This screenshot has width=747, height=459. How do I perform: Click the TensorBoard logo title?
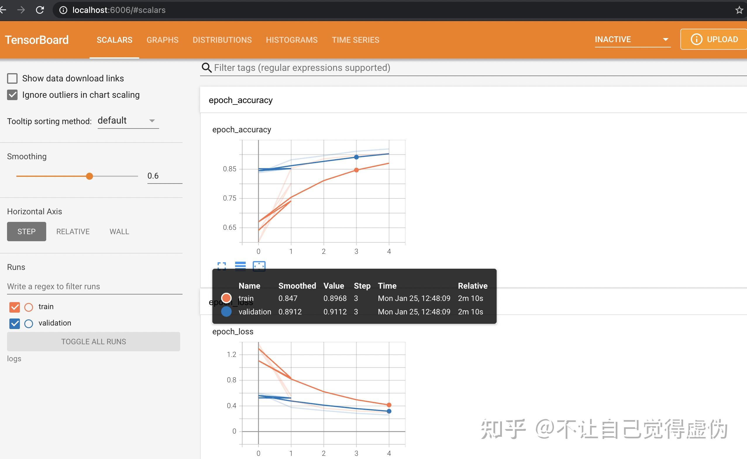37,40
